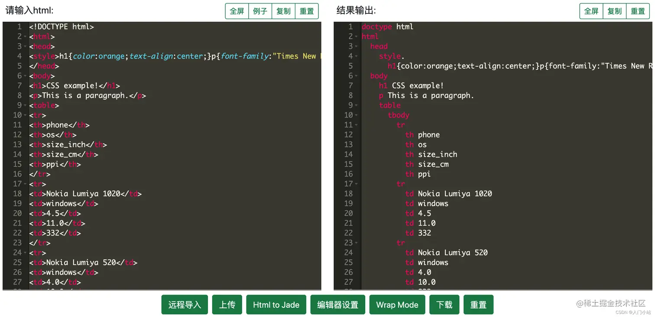Click the <td>332</td> input line

55,233
